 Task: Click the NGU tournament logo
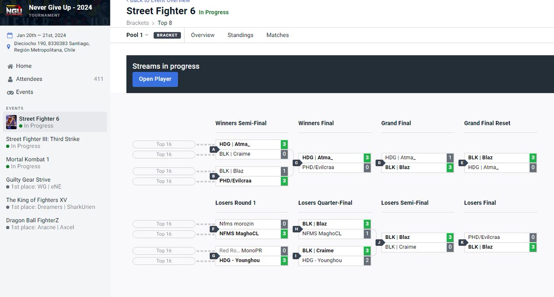click(14, 11)
